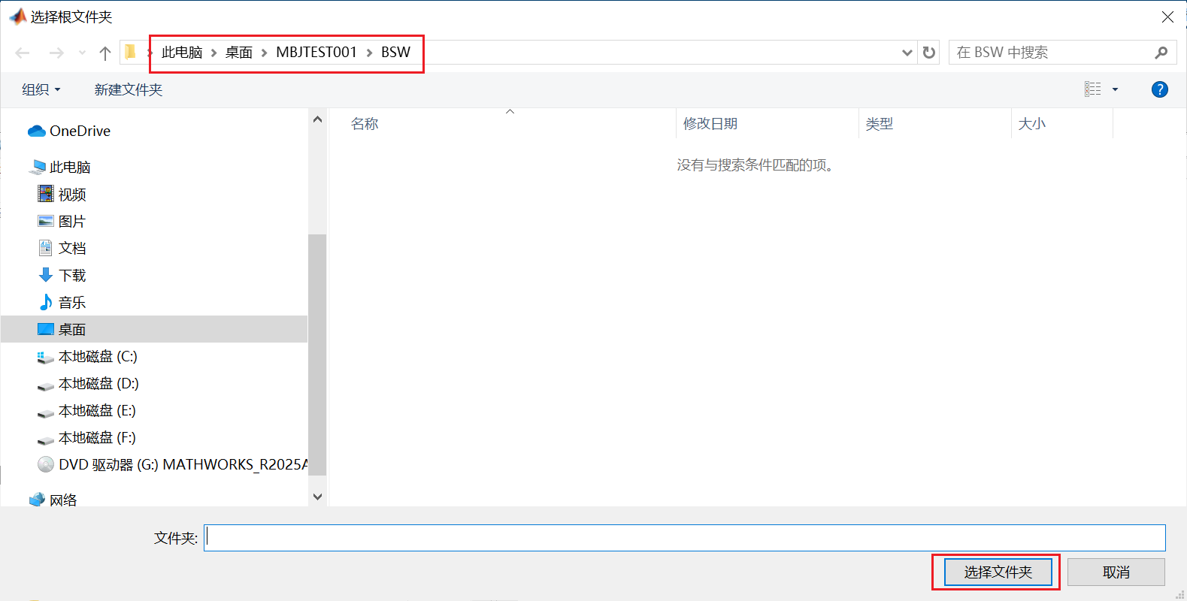
Task: Open address bar history dropdown
Action: (907, 53)
